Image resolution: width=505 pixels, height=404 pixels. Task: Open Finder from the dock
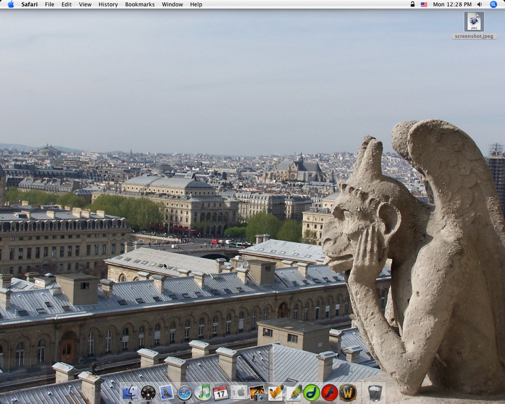130,392
